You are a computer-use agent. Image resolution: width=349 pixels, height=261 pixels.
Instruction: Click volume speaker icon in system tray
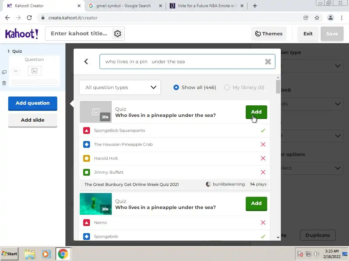[316, 254]
